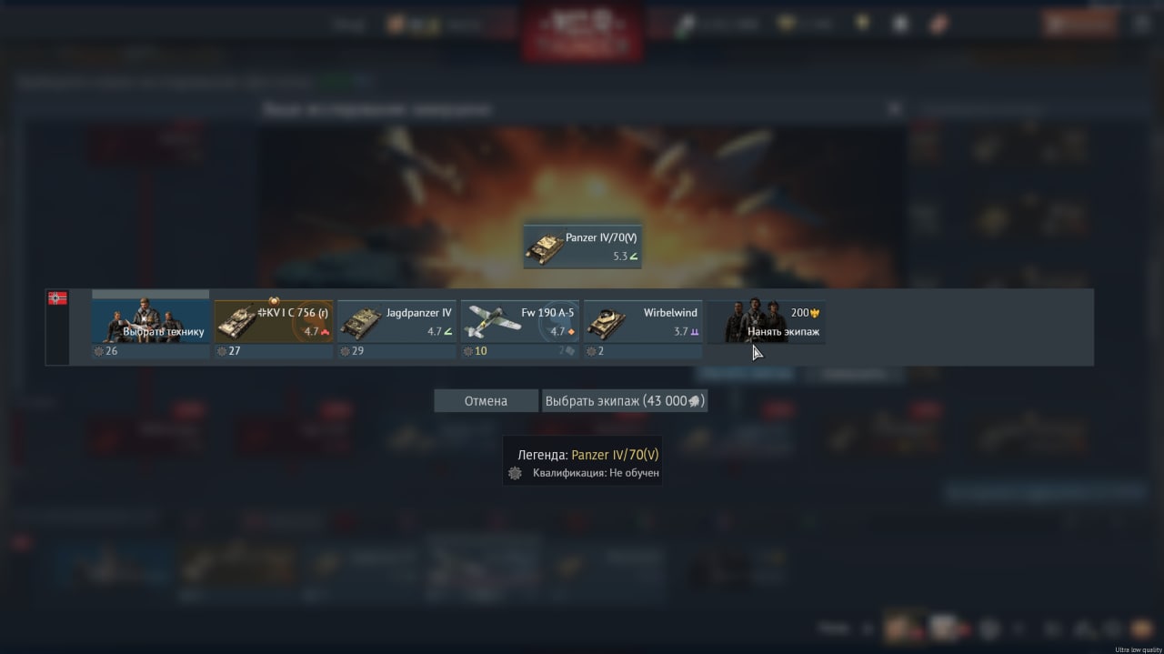The width and height of the screenshot is (1164, 654).
Task: Cancel with the 'Отмена' button
Action: pyautogui.click(x=487, y=401)
